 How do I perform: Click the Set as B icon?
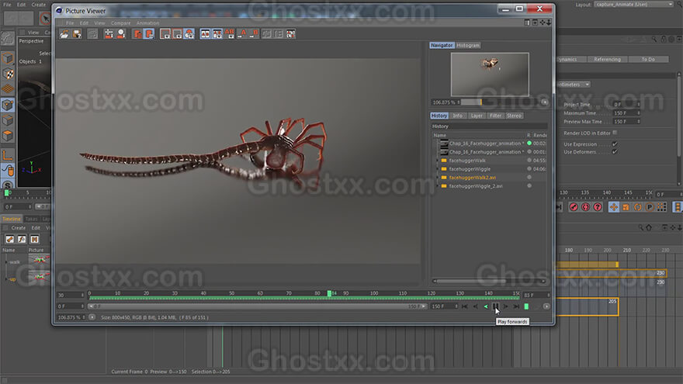255,34
